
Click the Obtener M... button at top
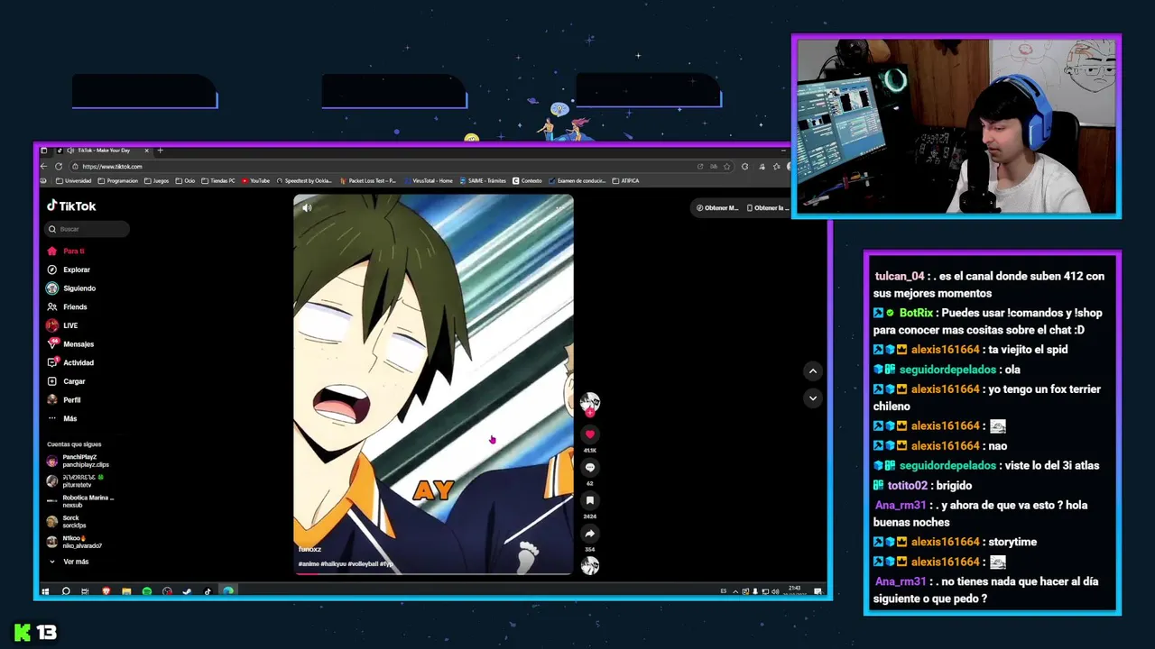716,208
